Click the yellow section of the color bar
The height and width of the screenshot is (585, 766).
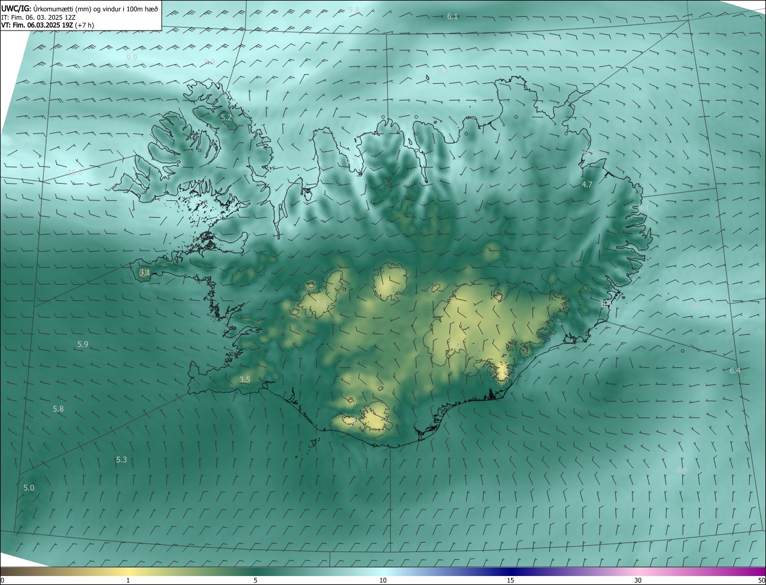click(x=128, y=571)
